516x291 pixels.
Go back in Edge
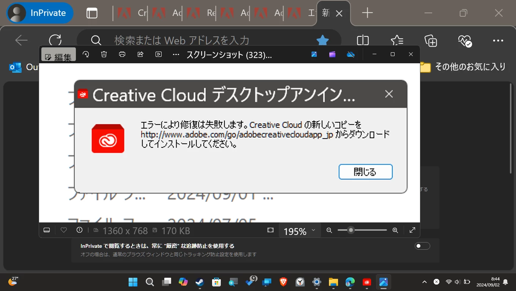tap(21, 40)
